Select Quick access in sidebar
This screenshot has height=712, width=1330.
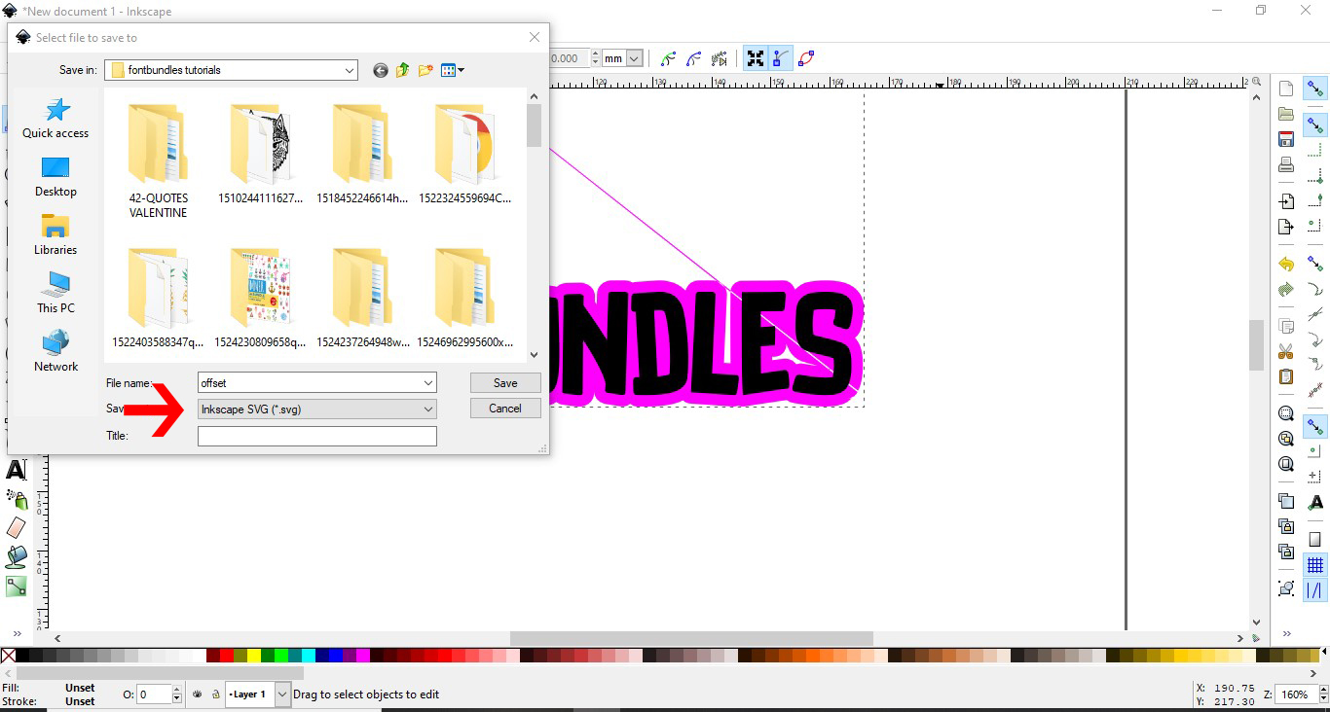click(x=55, y=119)
